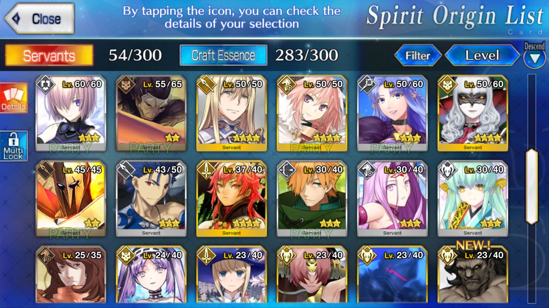
Task: Switch to the Craft Essence tab
Action: point(223,55)
